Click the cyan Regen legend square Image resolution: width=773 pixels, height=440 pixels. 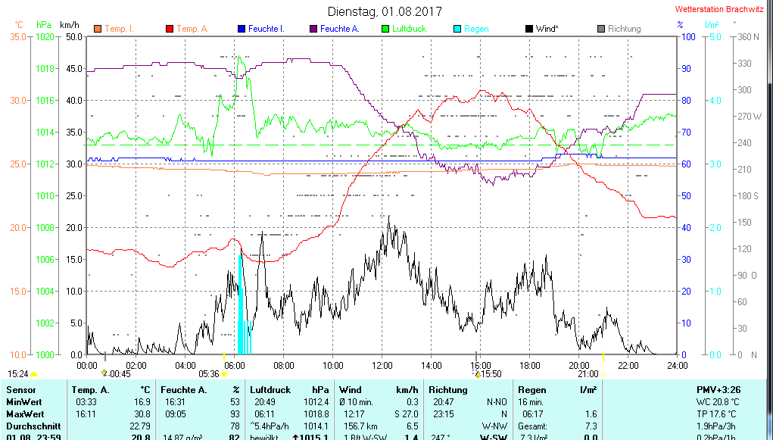pyautogui.click(x=457, y=29)
